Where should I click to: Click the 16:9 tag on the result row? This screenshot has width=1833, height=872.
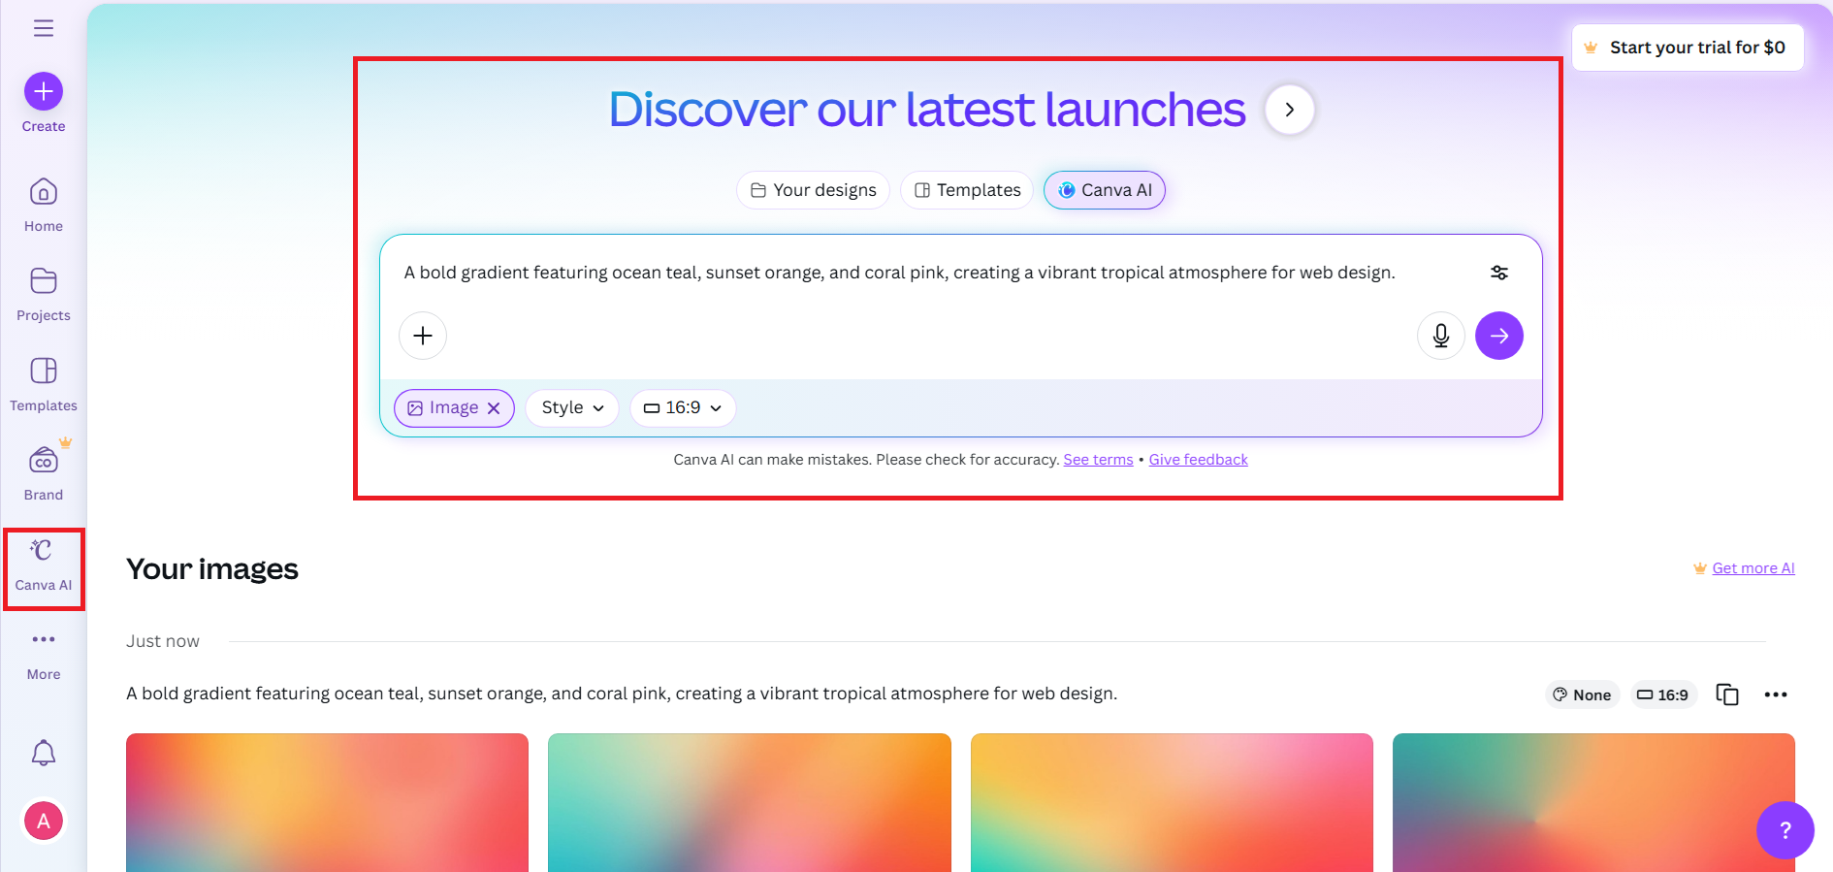click(1663, 694)
